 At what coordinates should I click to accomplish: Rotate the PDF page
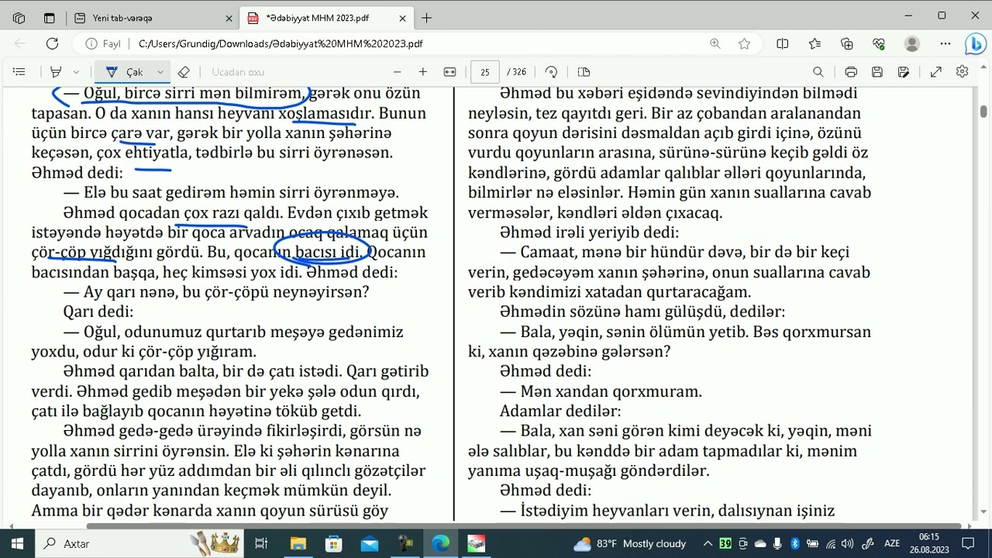[x=551, y=72]
